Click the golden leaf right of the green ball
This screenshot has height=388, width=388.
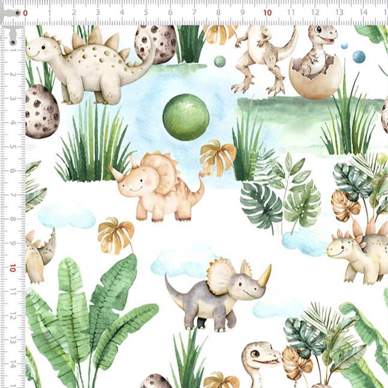(x=218, y=156)
